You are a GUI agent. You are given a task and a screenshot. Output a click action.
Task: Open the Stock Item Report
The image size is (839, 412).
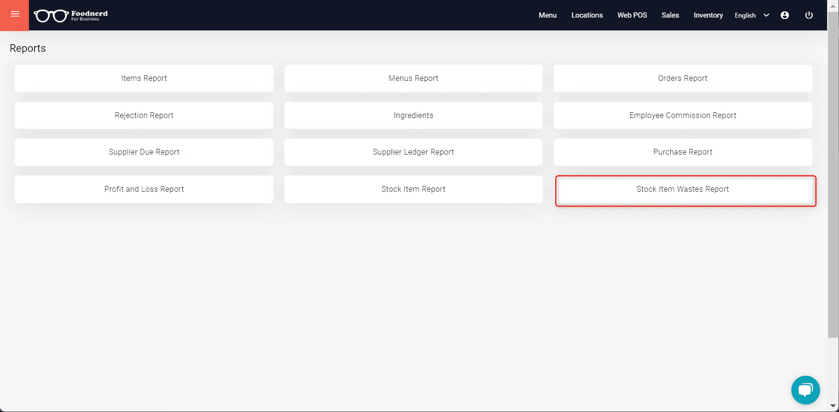tap(413, 189)
